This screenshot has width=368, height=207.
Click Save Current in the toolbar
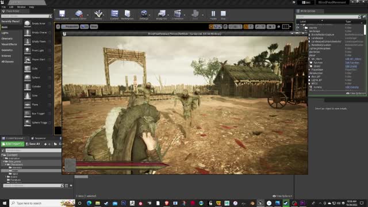(x=62, y=15)
